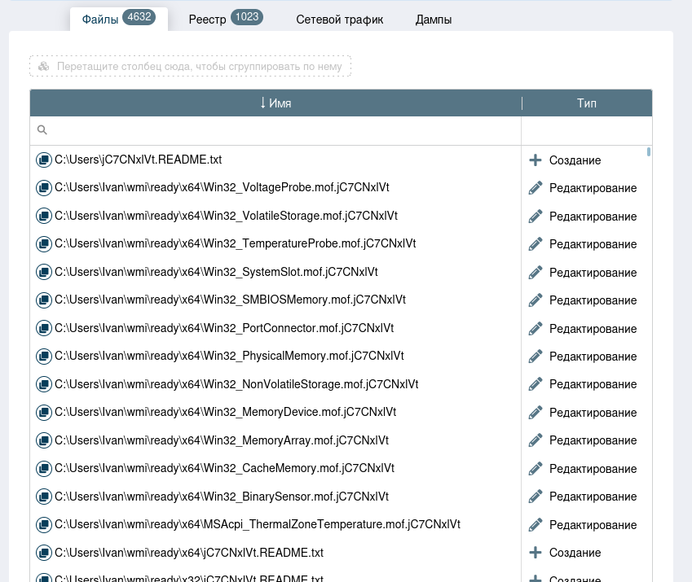
Task: Sort the table by Имя column header
Action: coord(275,103)
